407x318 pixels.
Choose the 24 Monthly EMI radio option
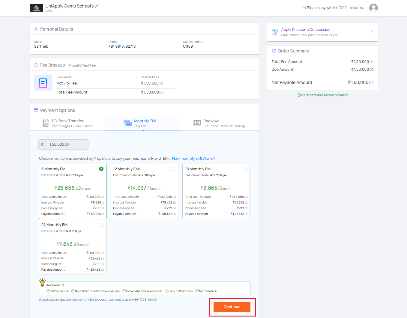[101, 225]
